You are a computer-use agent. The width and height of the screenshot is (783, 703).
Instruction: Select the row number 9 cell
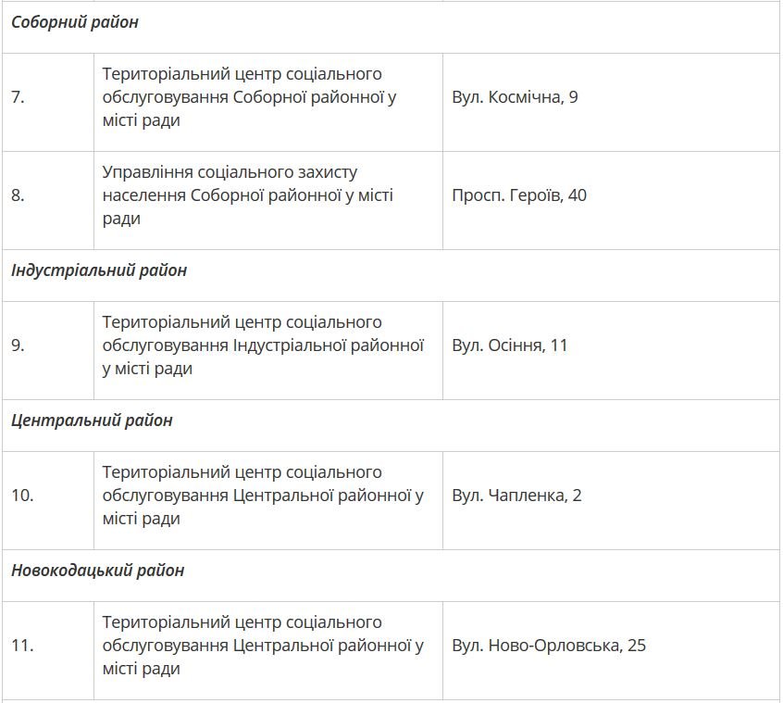pos(18,345)
